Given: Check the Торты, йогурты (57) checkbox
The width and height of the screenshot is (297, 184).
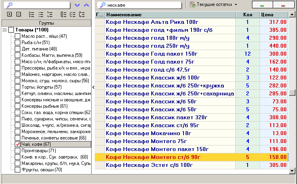Looking at the screenshot, I should pos(18,87).
